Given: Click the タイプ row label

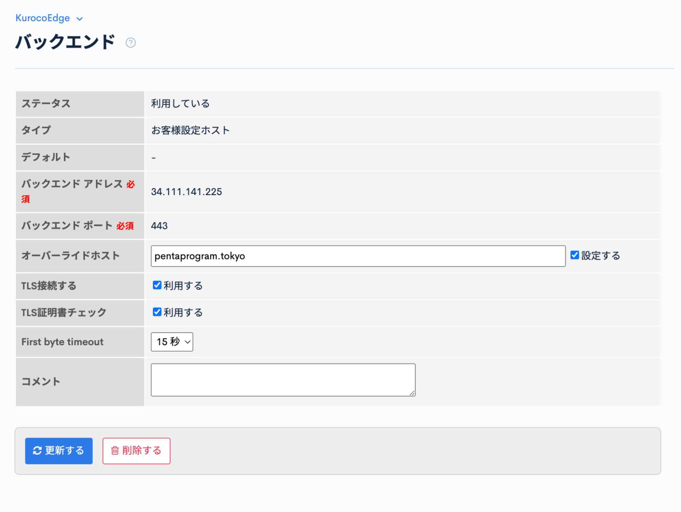Looking at the screenshot, I should point(36,130).
